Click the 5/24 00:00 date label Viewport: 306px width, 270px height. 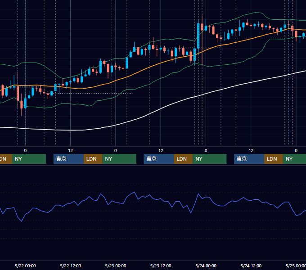pyautogui.click(x=206, y=265)
